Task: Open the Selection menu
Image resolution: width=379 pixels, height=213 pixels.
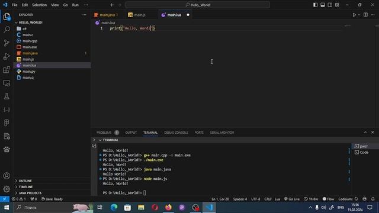Action: click(x=40, y=5)
